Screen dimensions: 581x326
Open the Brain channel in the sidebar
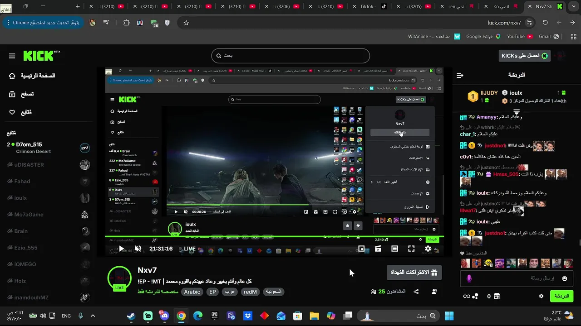[48, 231]
